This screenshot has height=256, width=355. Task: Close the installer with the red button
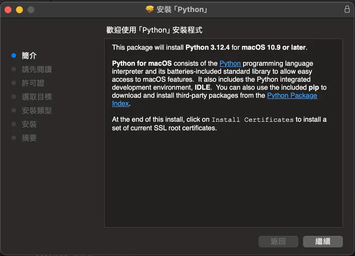[8, 10]
